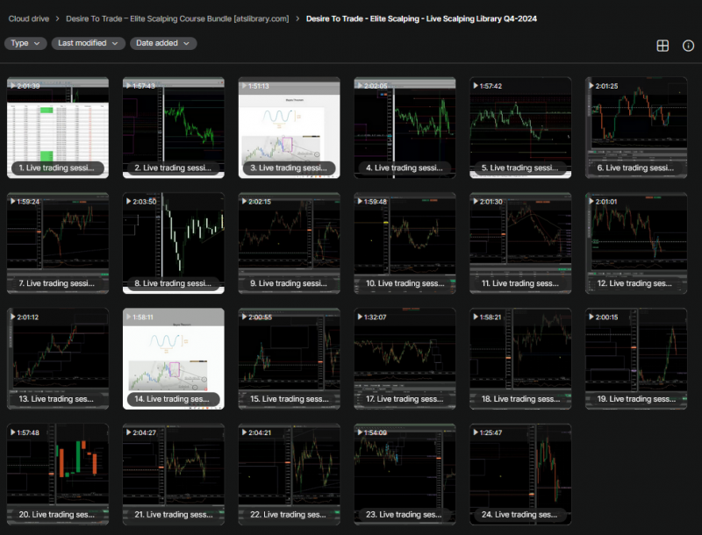Open the Date added filter dropdown
This screenshot has height=535, width=702.
163,43
